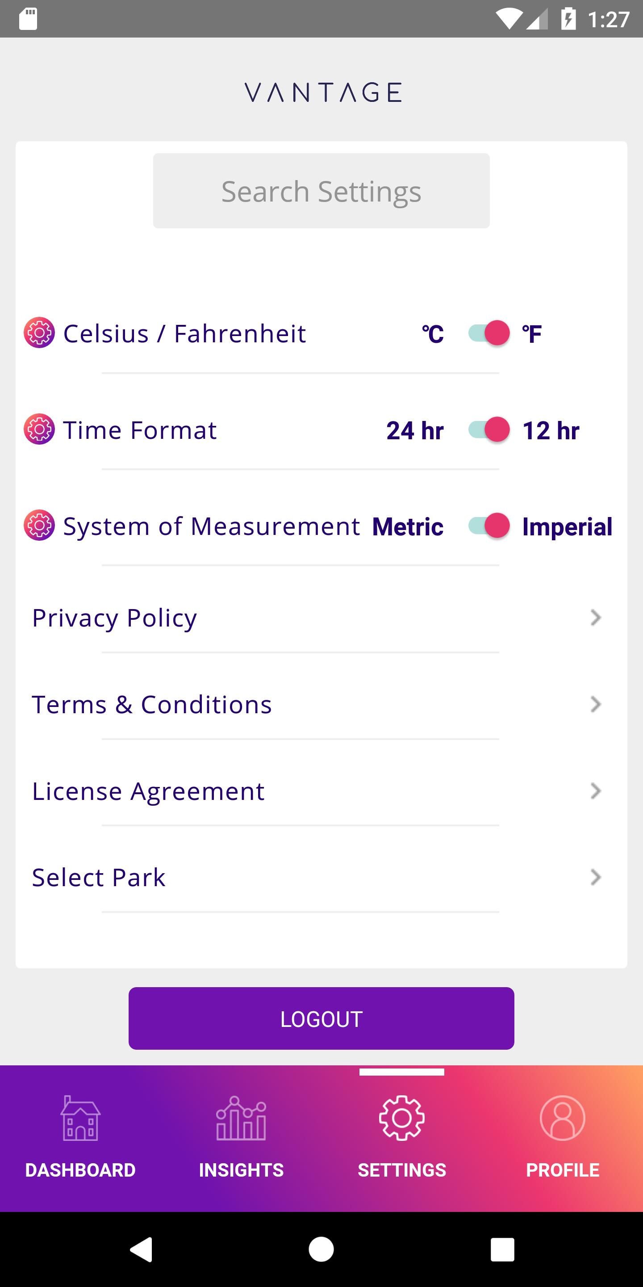Go to the INSIGHTS tab label
643x1287 pixels.
pyautogui.click(x=241, y=1170)
